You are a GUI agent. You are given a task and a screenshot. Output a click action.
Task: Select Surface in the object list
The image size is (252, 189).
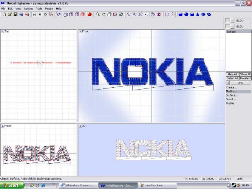tap(231, 32)
